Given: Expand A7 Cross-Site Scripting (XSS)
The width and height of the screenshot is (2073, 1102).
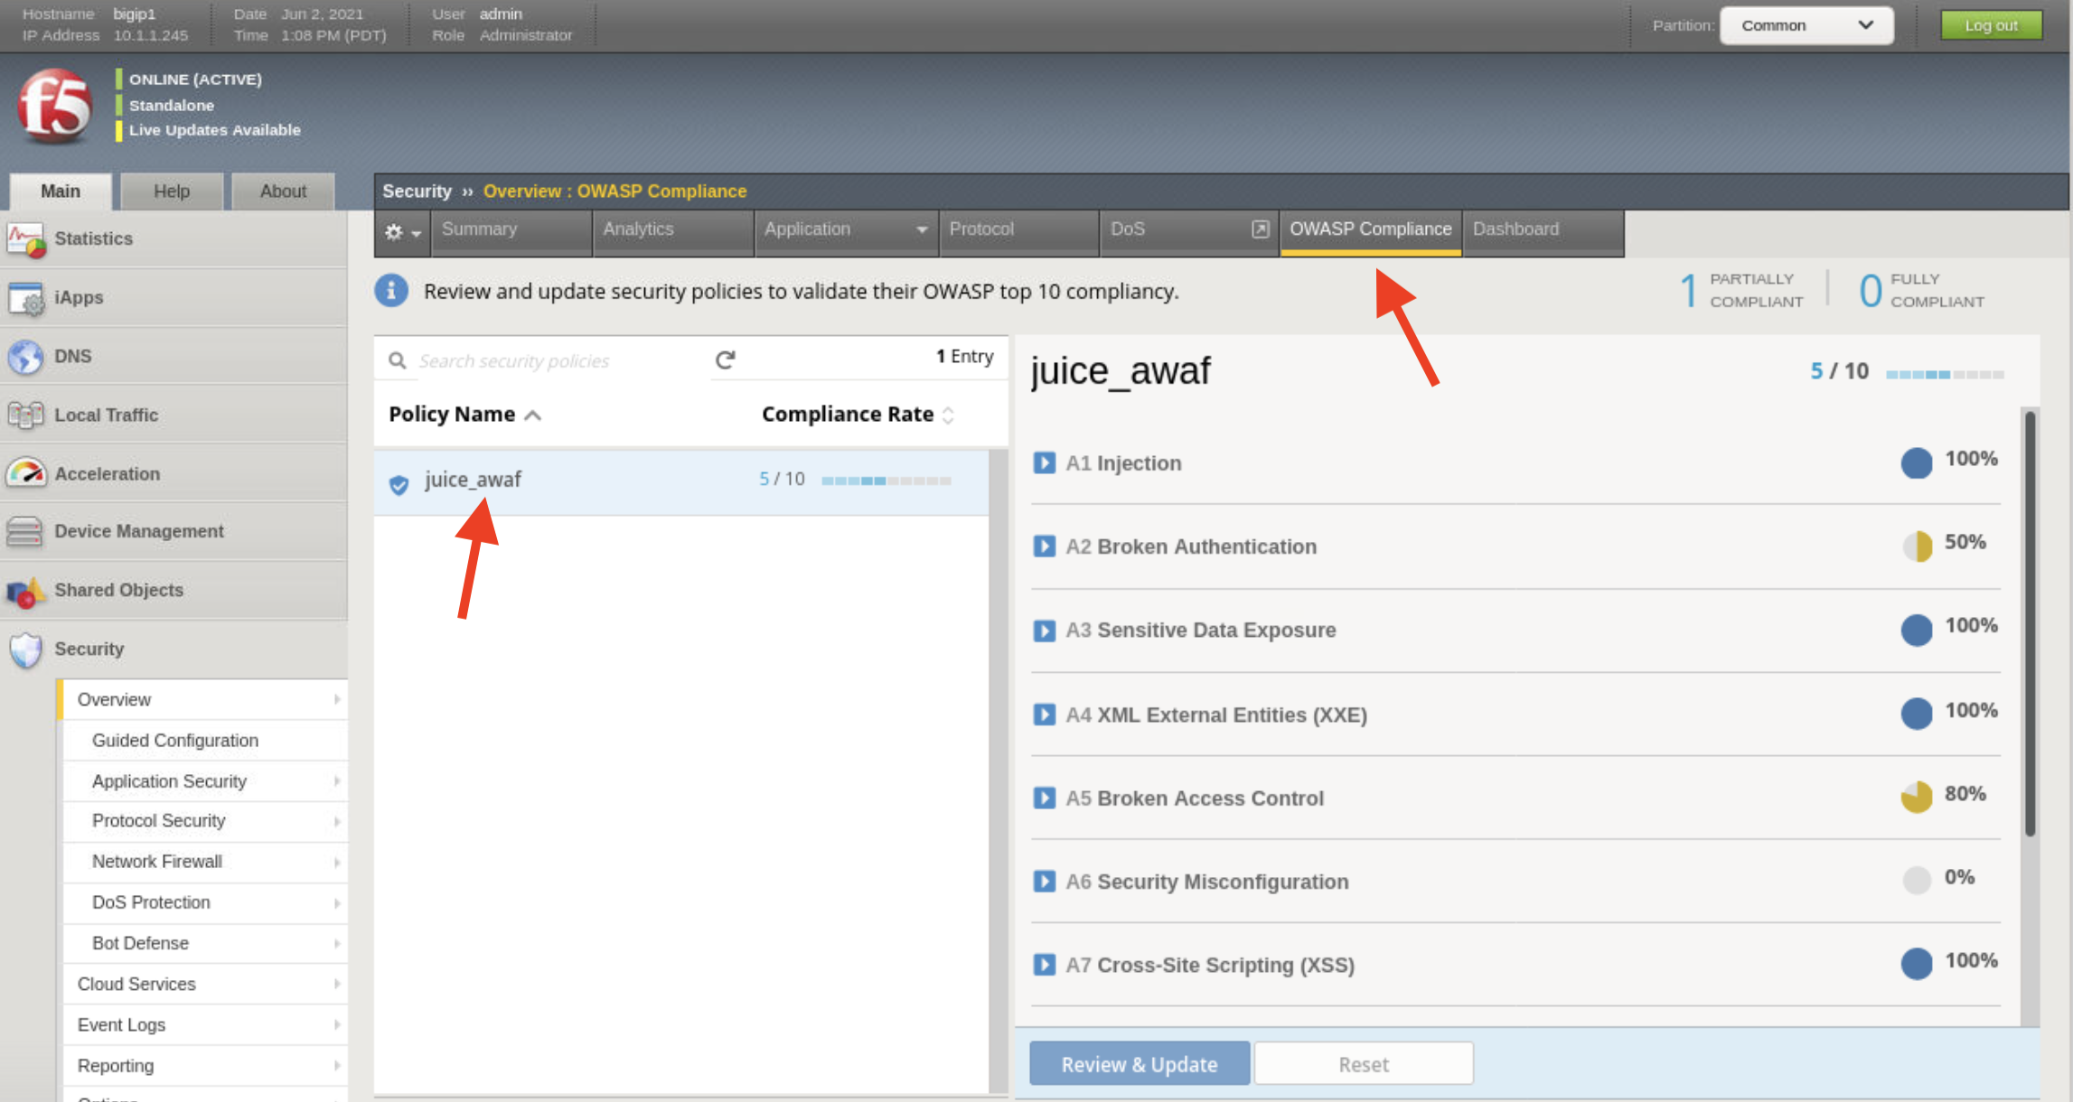Looking at the screenshot, I should click(1044, 964).
